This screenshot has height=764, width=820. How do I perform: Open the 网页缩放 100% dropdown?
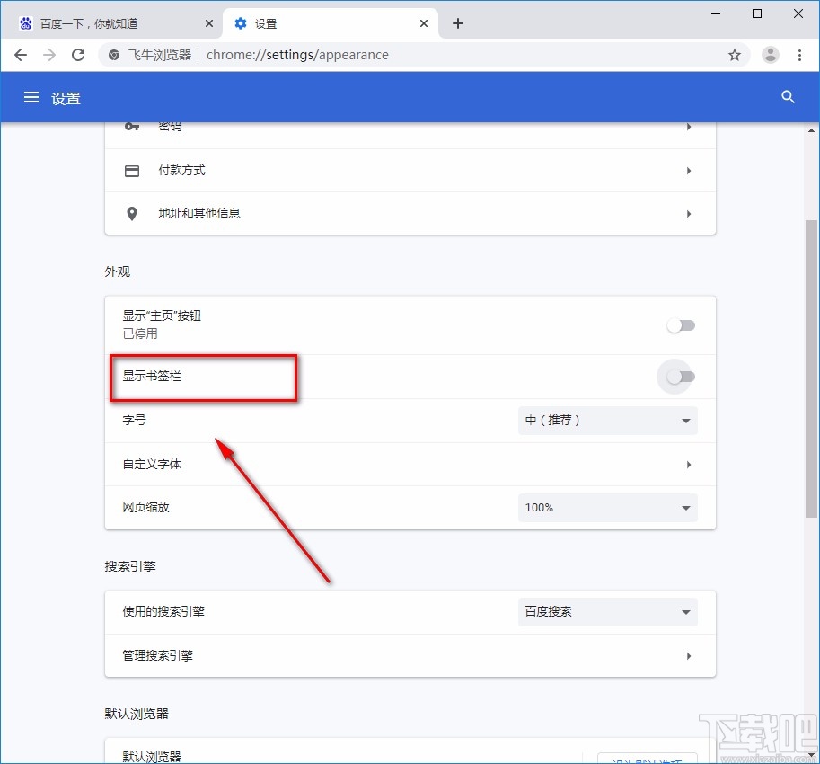pyautogui.click(x=607, y=508)
